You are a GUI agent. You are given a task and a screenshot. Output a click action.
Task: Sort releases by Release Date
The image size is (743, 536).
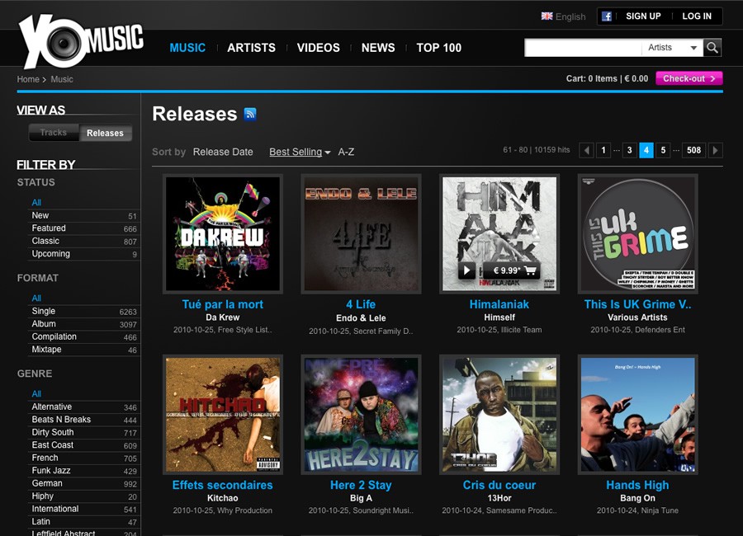tap(223, 152)
